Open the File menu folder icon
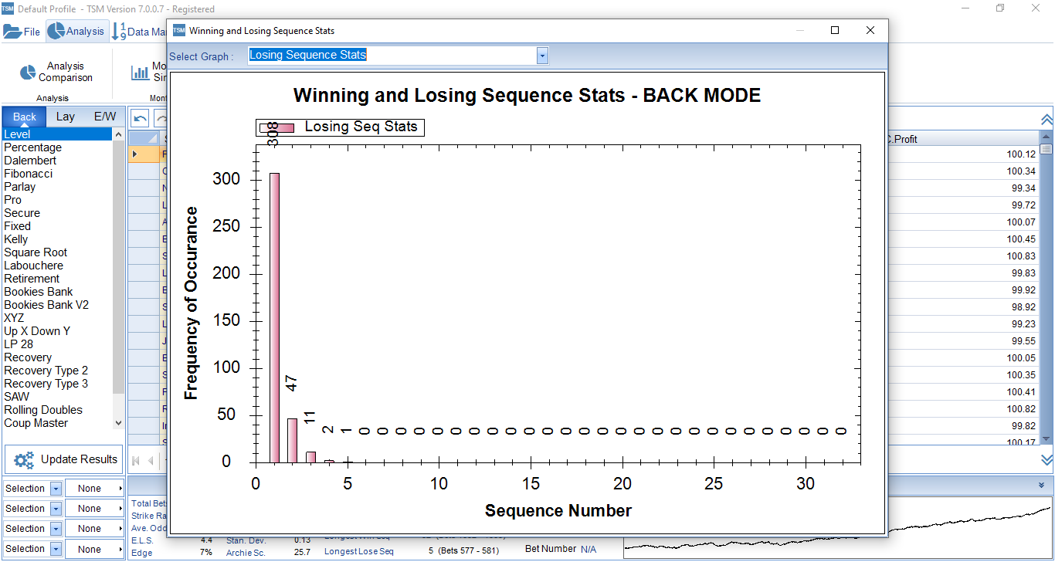 click(x=12, y=32)
